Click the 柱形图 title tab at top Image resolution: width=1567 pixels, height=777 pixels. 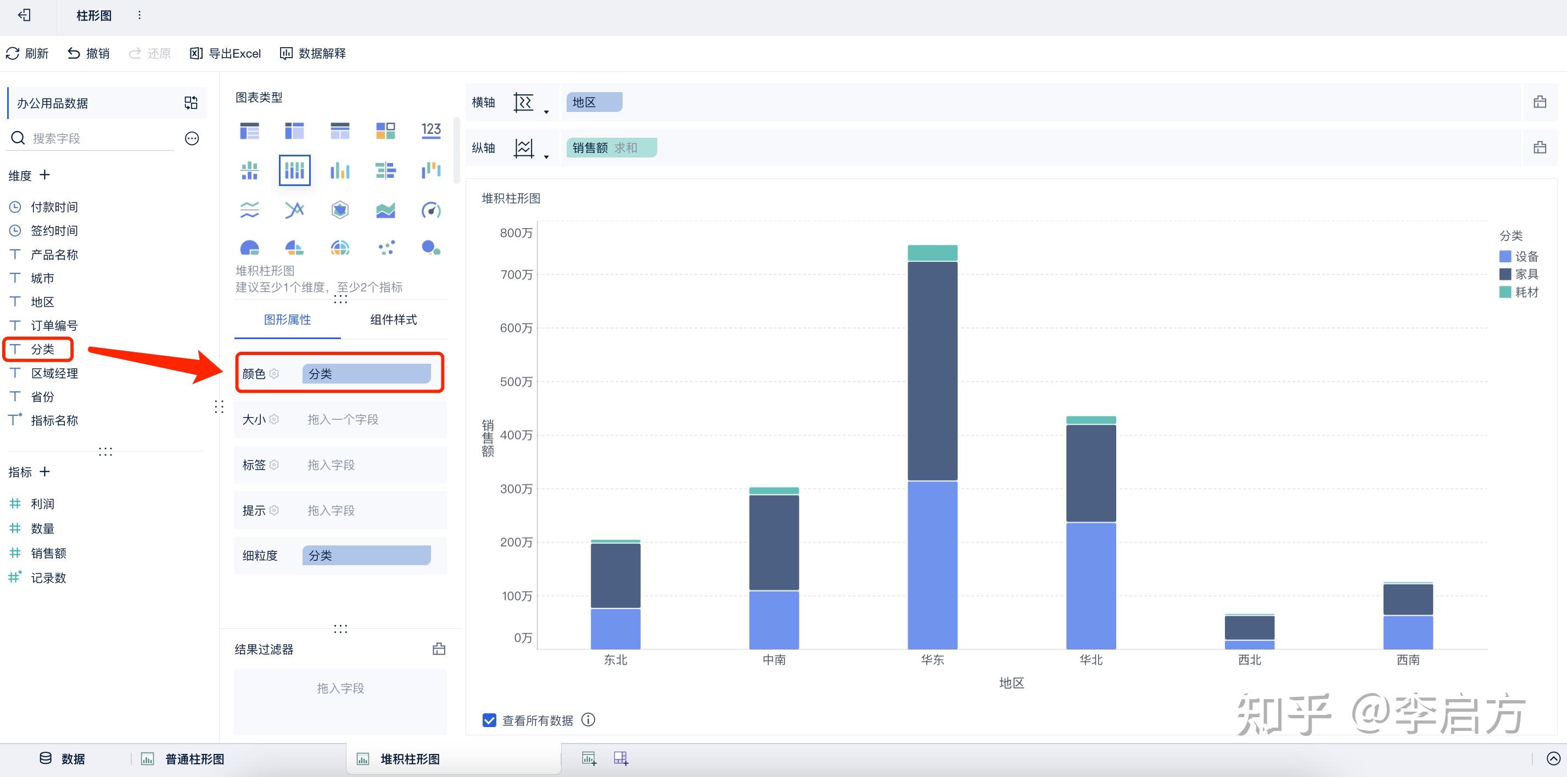[94, 15]
